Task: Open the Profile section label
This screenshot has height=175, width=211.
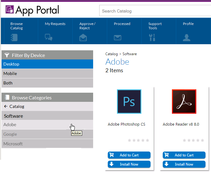Action: (188, 24)
